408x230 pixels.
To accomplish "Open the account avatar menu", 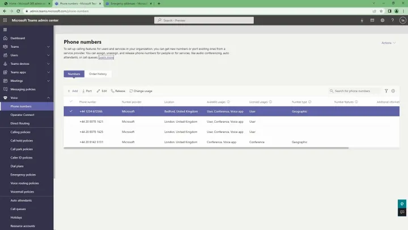I will (402, 20).
